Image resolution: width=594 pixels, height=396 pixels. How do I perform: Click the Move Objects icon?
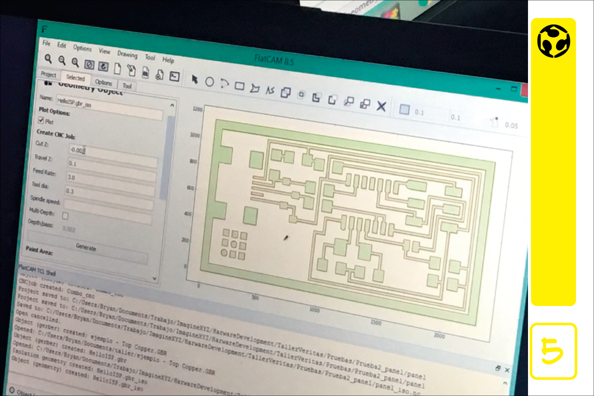coord(349,101)
